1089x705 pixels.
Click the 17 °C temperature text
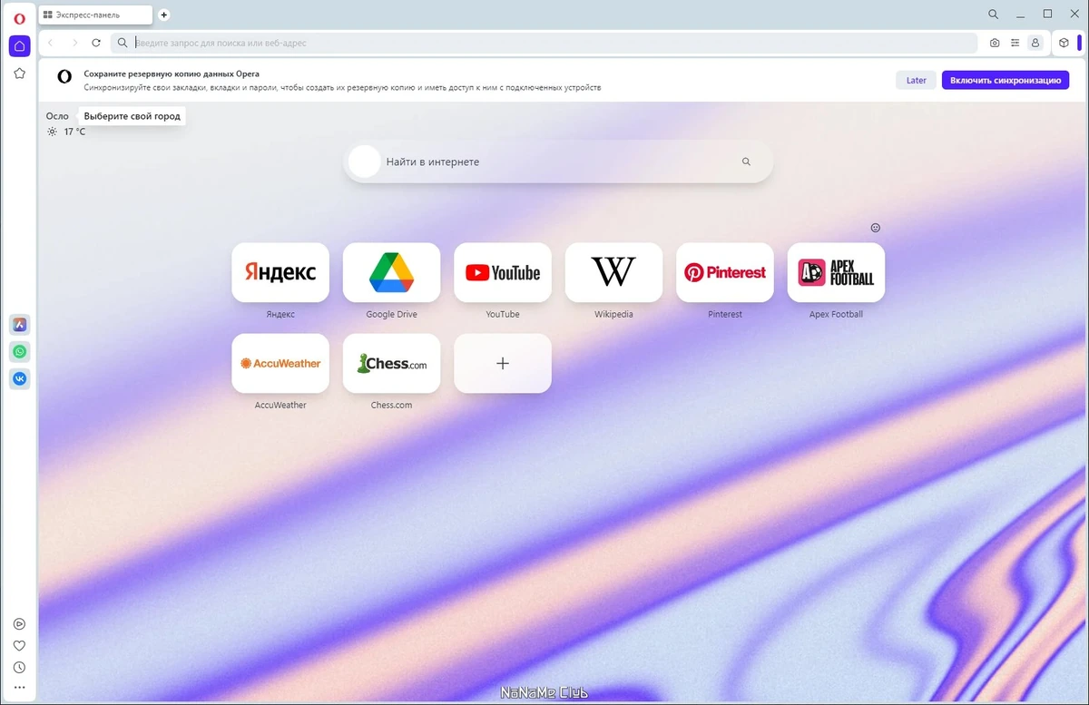74,132
